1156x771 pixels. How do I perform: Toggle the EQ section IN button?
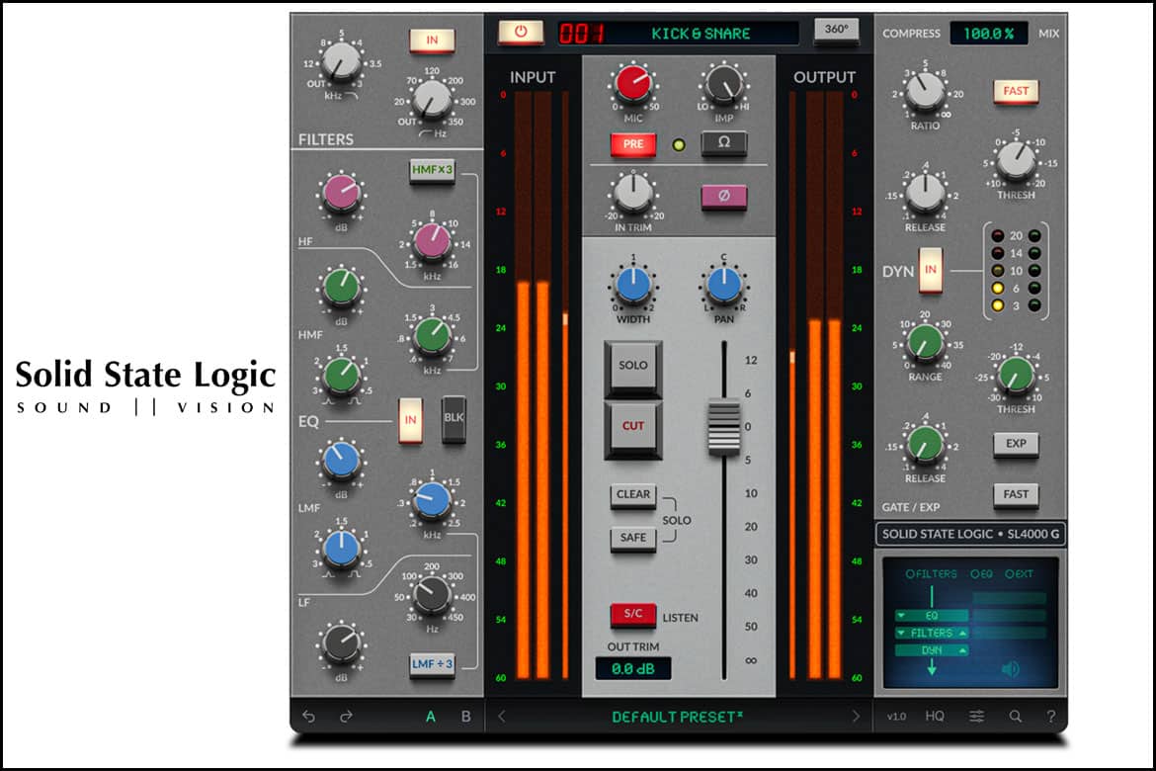click(411, 420)
